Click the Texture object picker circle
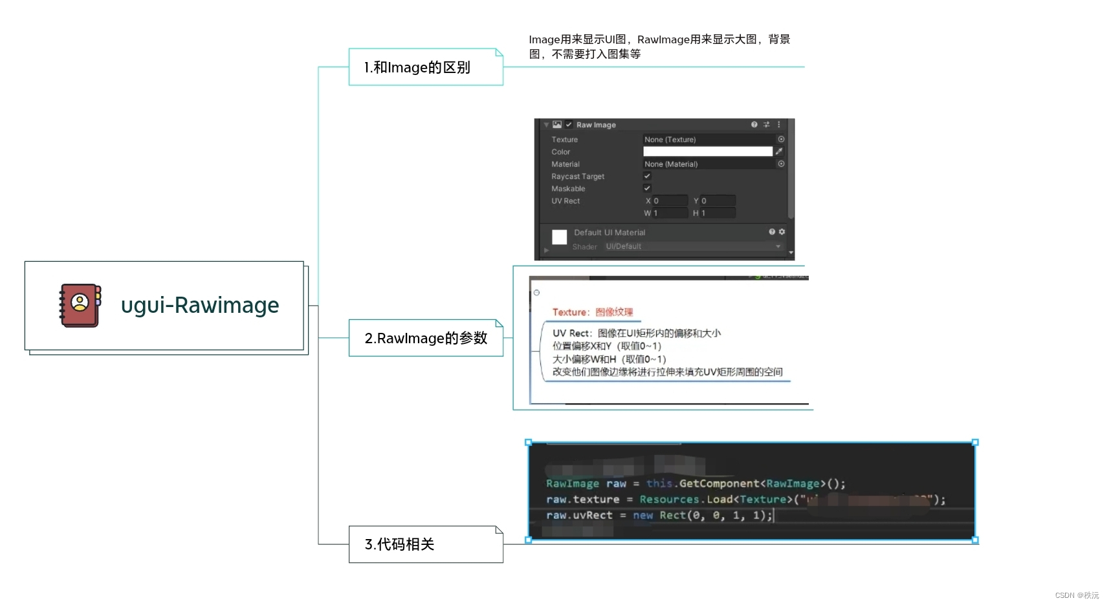 click(781, 139)
